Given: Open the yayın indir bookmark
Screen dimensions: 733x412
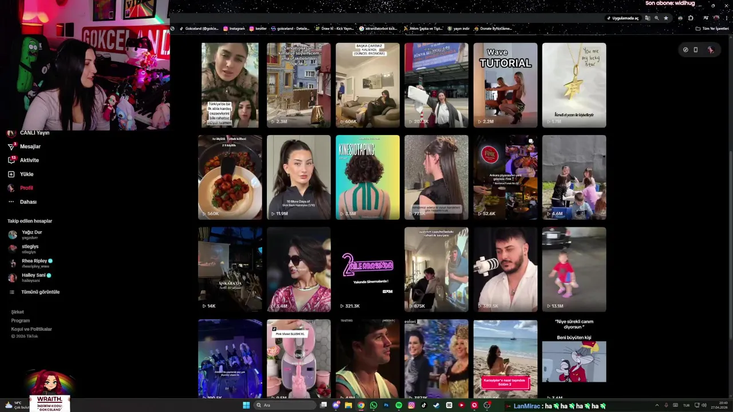Looking at the screenshot, I should coord(459,29).
